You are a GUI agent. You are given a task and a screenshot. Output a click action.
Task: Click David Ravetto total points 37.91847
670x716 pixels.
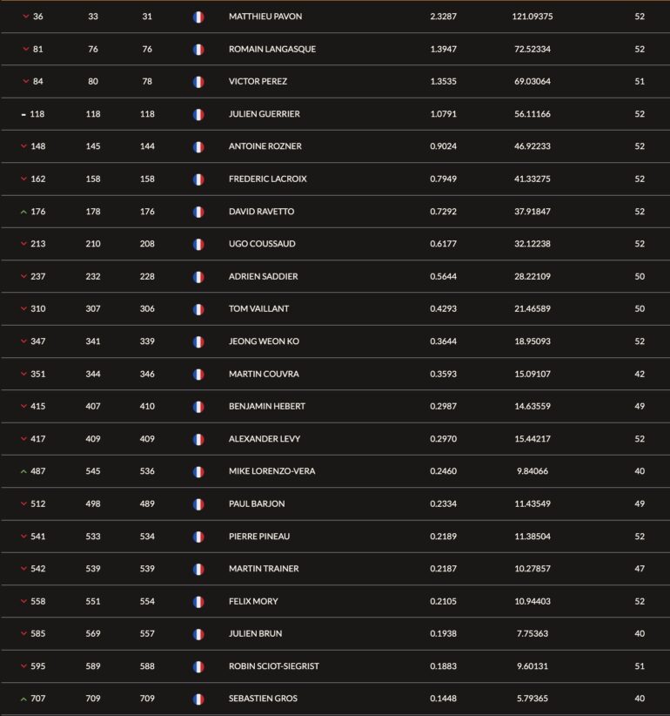click(531, 212)
